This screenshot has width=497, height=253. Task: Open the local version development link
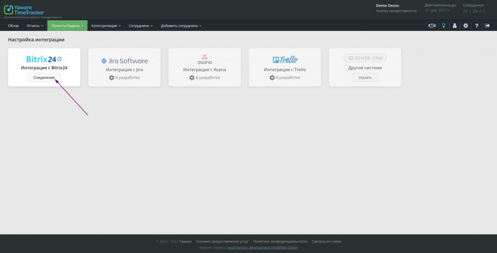click(263, 248)
